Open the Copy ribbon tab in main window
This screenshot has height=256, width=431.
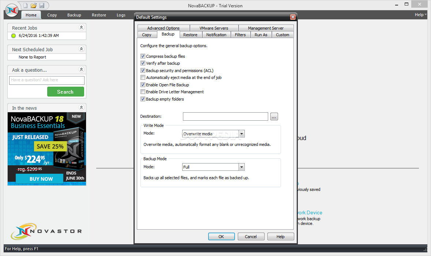click(52, 15)
